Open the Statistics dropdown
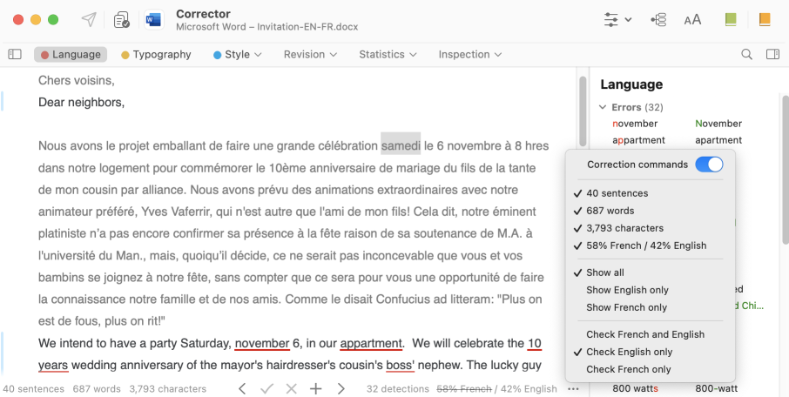The height and width of the screenshot is (397, 789). click(388, 54)
